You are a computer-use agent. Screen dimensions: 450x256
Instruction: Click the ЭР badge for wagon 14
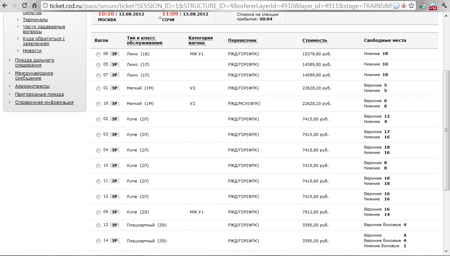click(114, 241)
